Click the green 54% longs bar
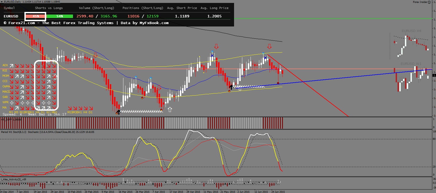 [60, 16]
